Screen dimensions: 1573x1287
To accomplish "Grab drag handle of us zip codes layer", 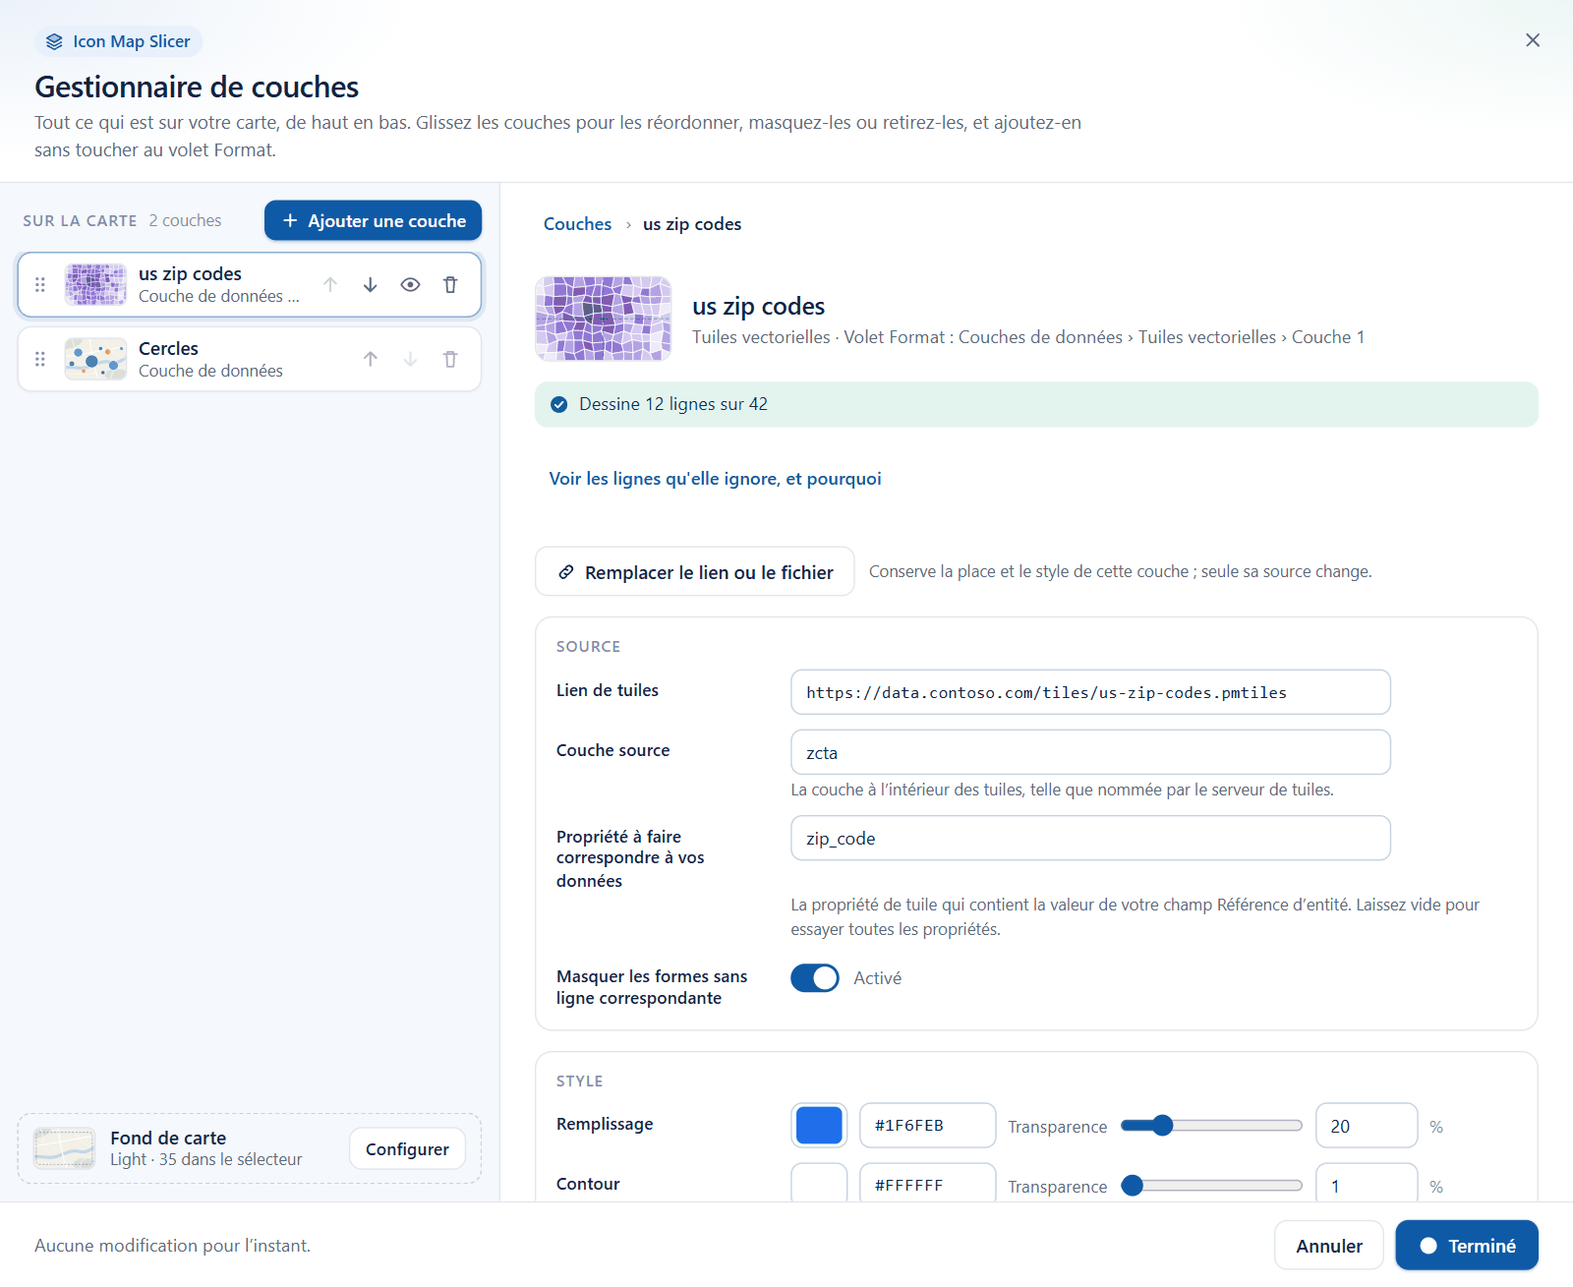I will [40, 285].
